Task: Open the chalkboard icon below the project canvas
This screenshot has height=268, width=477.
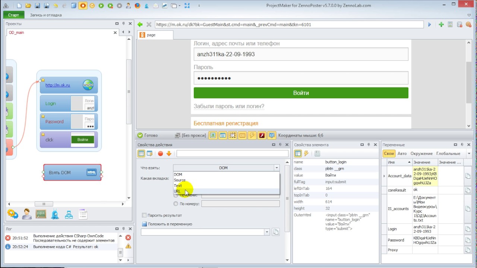Action: point(41,214)
